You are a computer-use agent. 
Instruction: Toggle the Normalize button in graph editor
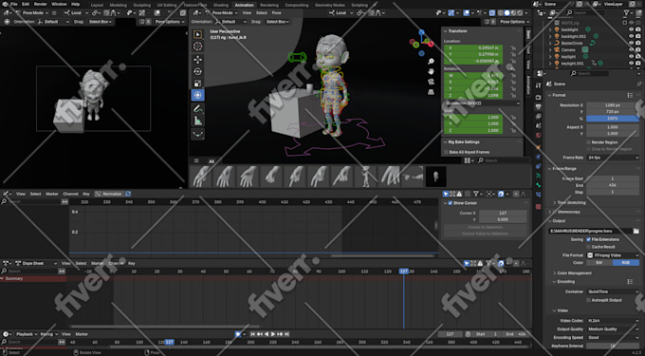(108, 194)
